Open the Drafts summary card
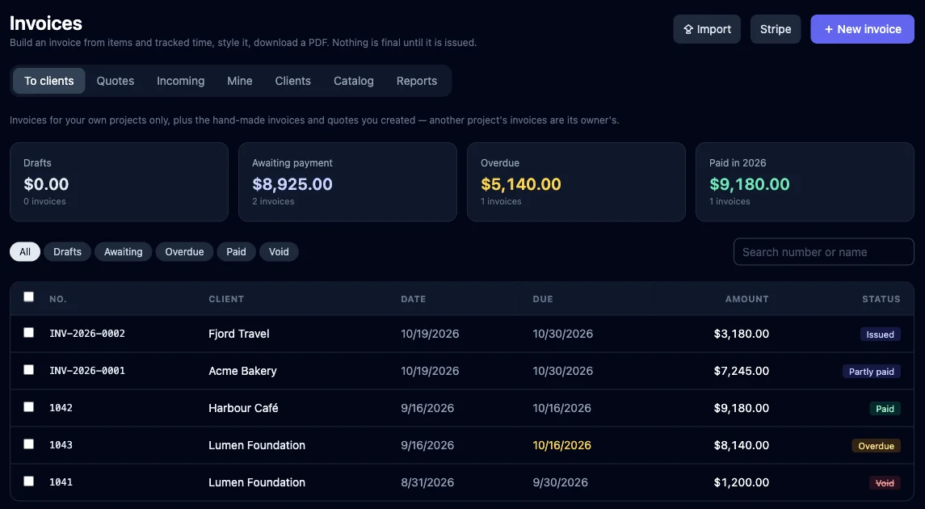 (120, 182)
